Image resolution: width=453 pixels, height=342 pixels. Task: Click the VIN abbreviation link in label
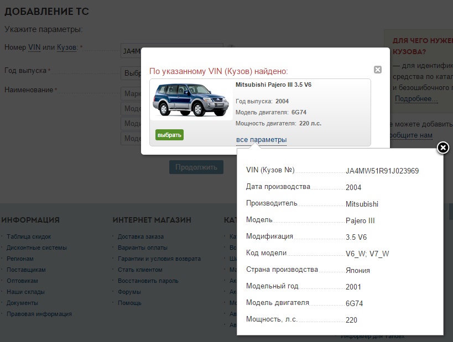pyautogui.click(x=34, y=48)
